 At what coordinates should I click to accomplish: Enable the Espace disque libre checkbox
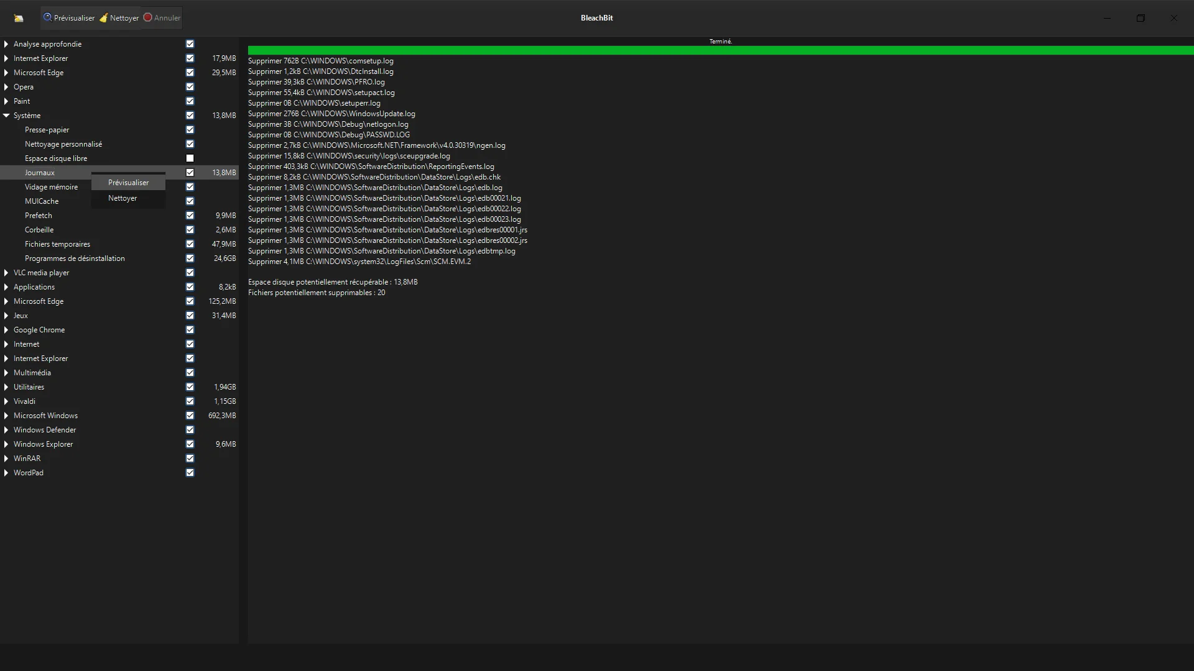pyautogui.click(x=190, y=158)
